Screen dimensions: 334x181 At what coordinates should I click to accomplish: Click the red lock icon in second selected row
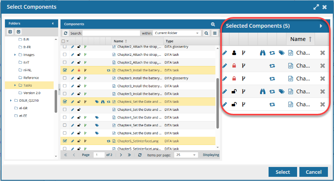tap(234, 66)
